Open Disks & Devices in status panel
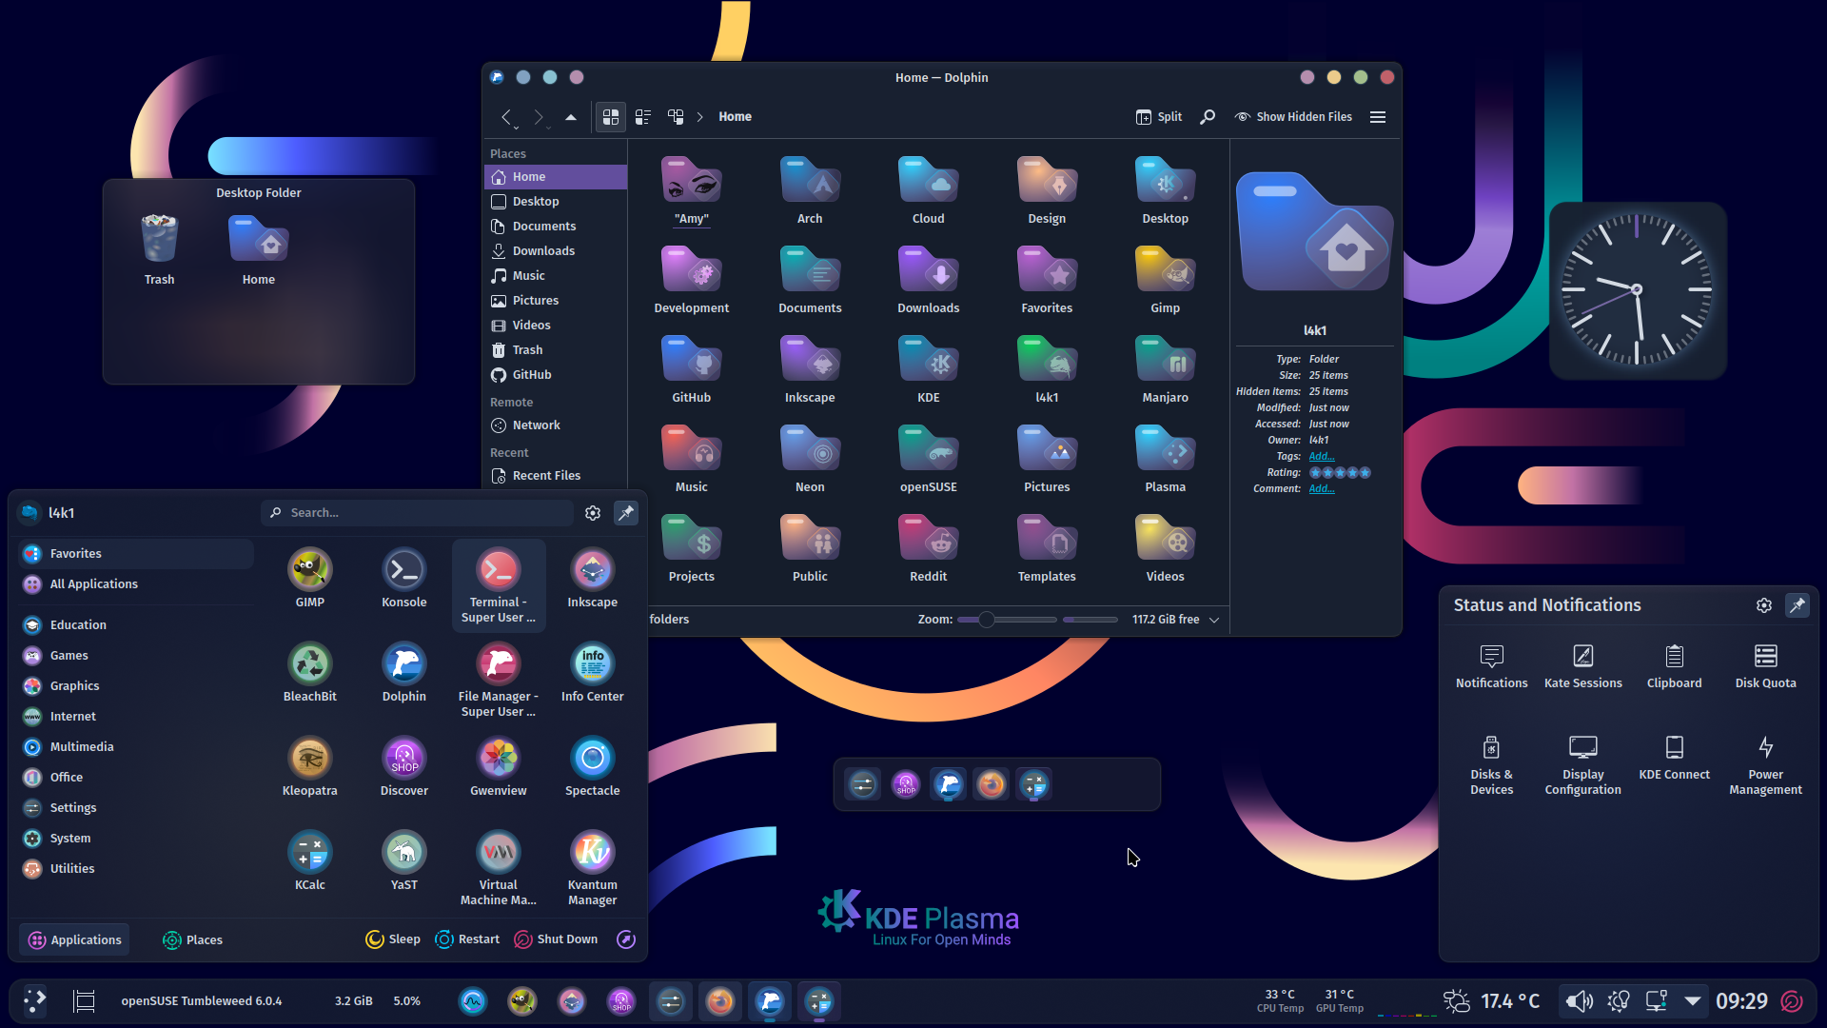 [x=1491, y=765]
